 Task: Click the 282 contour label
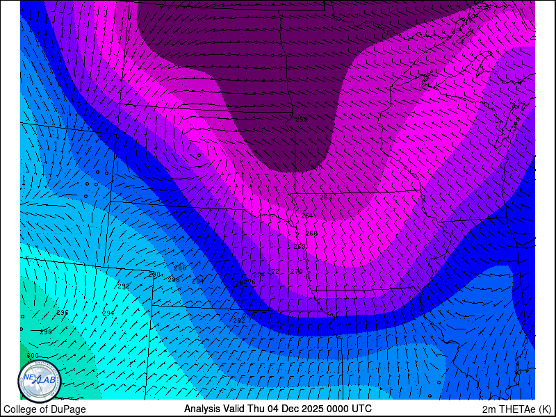[239, 321]
